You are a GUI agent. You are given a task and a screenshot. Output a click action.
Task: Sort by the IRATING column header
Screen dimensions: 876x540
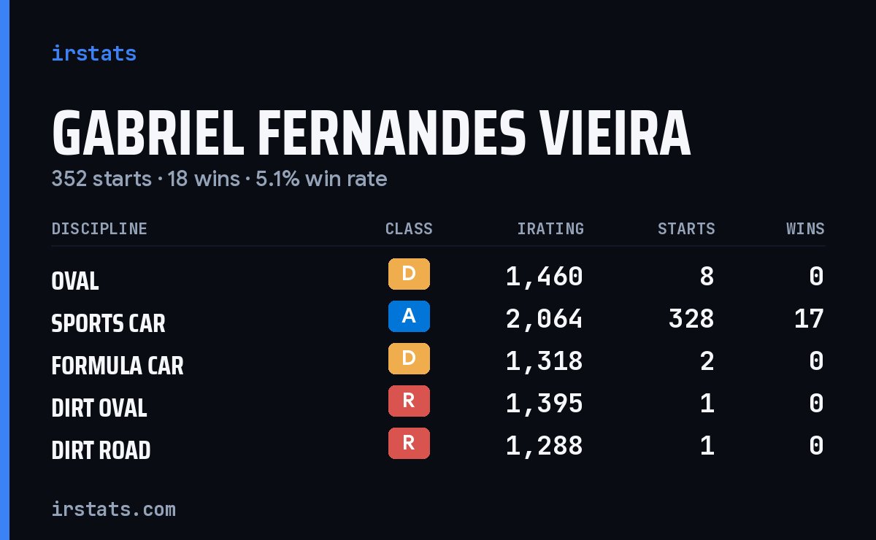550,229
